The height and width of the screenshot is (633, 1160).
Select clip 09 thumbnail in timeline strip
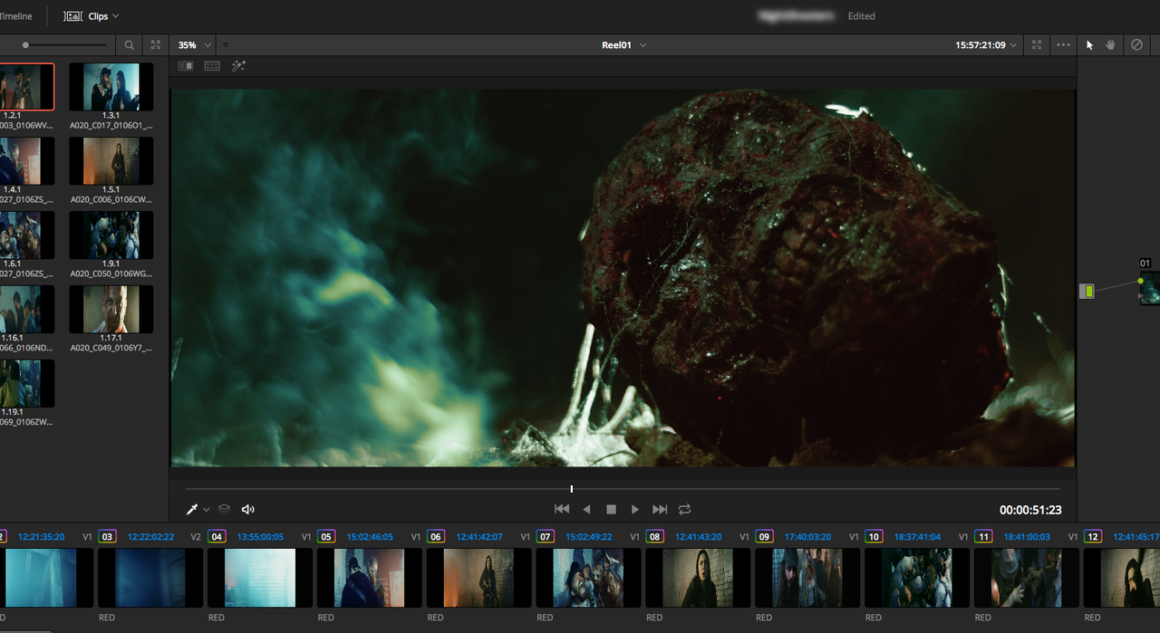click(807, 578)
